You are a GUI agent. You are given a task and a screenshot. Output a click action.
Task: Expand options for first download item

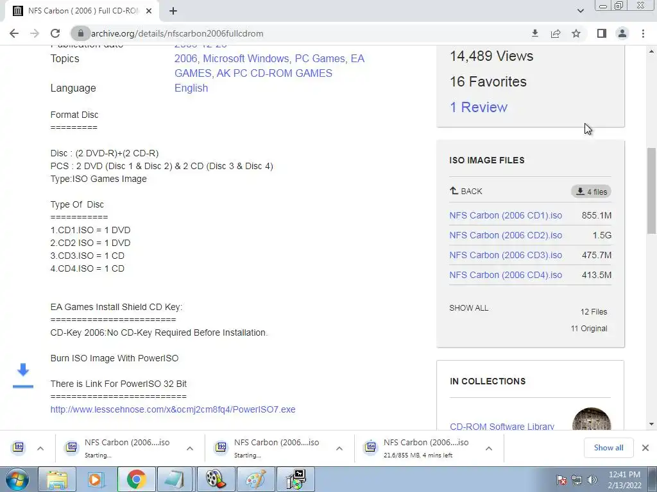pos(40,448)
